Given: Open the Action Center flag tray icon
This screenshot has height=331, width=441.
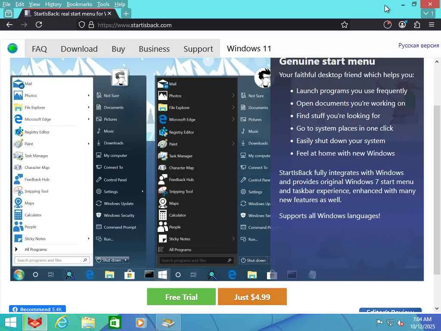Looking at the screenshot, I should (379, 322).
